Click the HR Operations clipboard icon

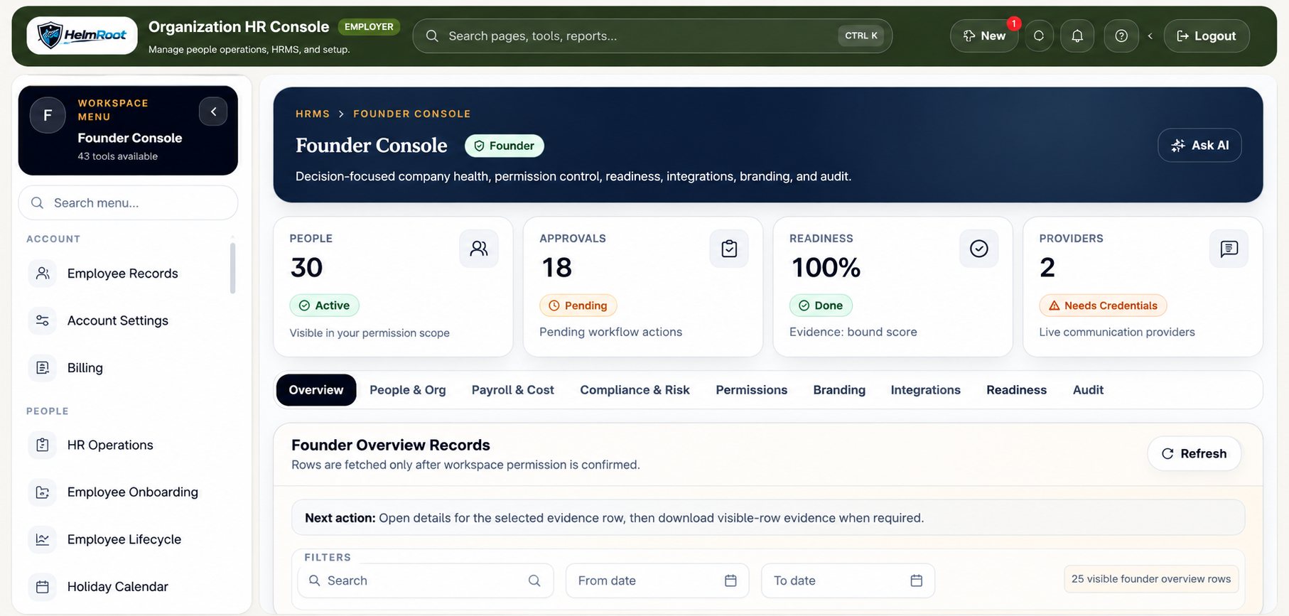click(x=43, y=445)
